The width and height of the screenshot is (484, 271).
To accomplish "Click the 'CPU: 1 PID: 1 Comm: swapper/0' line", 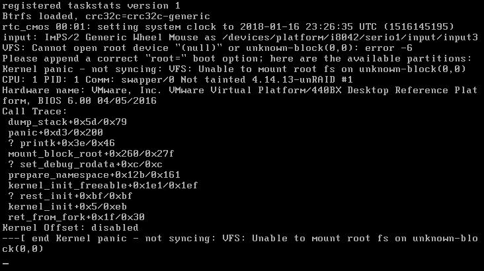I will coord(177,79).
